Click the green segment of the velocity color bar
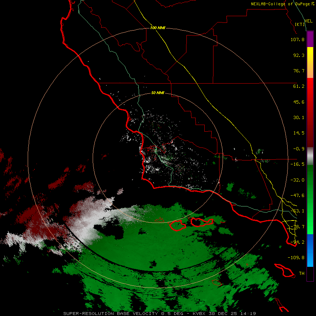 310,199
